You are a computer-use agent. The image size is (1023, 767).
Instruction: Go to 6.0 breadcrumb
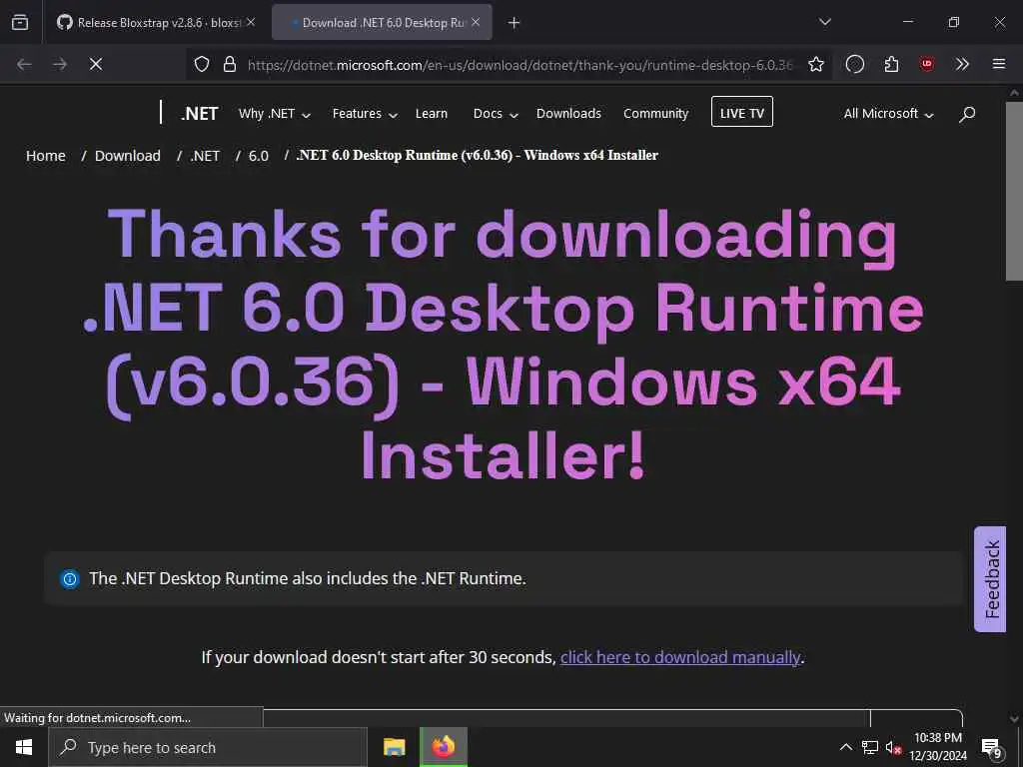[259, 156]
